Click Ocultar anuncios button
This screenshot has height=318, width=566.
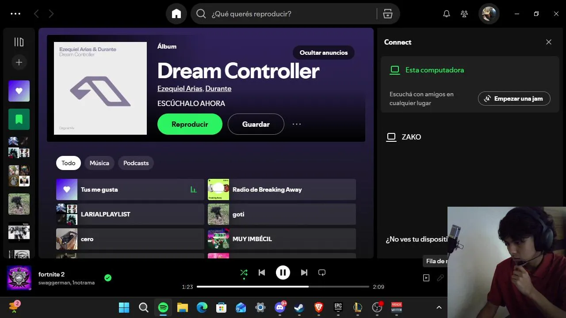click(x=324, y=53)
